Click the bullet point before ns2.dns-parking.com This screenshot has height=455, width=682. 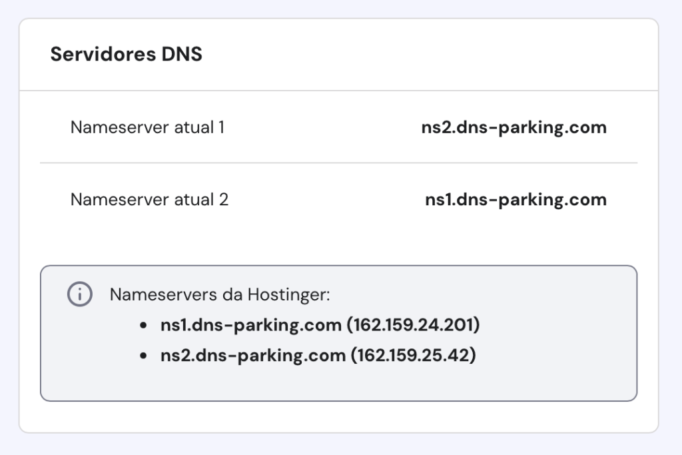[x=143, y=355]
